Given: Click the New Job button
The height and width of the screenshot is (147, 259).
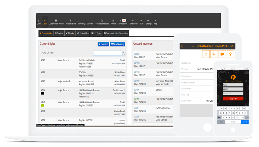Looking at the screenshot, I should pos(103,44).
